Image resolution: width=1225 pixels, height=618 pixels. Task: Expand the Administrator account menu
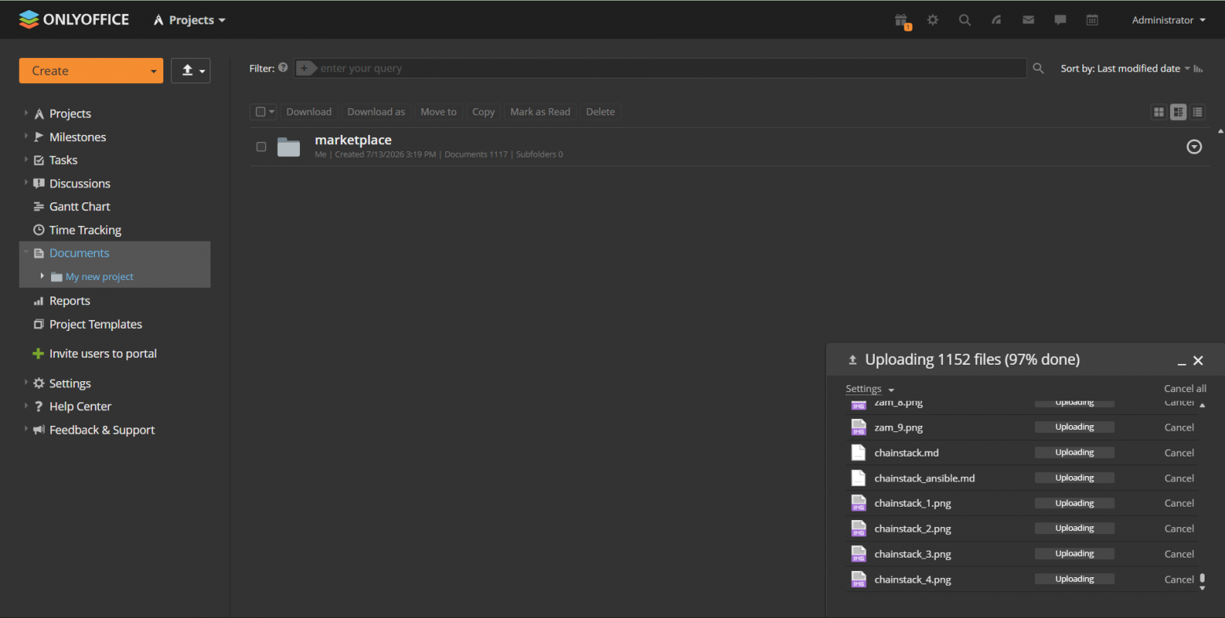click(1168, 20)
